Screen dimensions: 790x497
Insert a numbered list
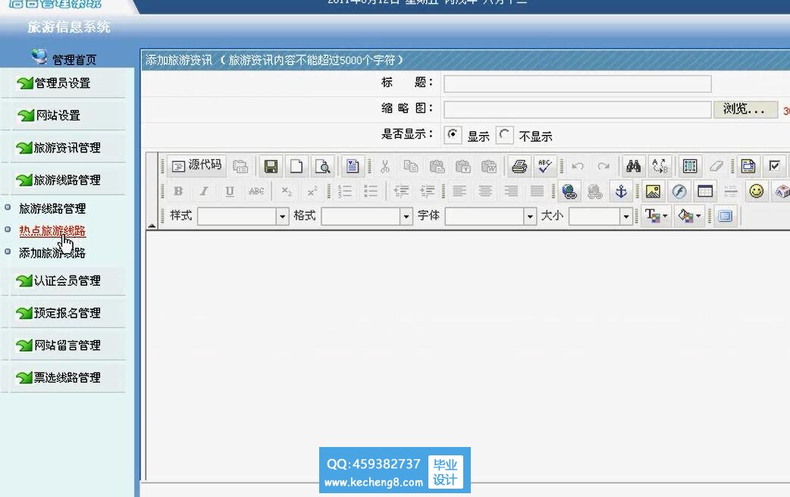(345, 192)
